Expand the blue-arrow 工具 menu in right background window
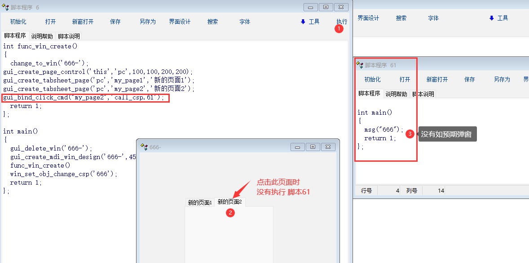Screen dimensions: 529x263 coord(498,18)
